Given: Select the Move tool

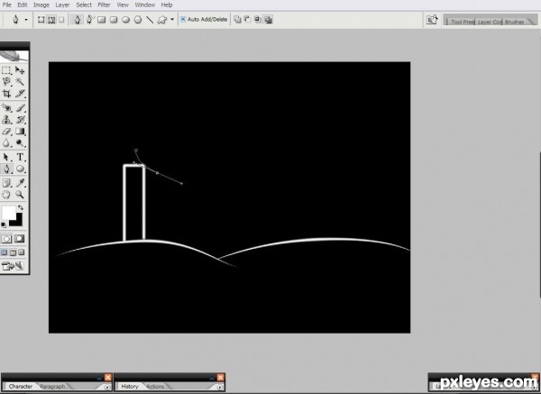Looking at the screenshot, I should (20, 70).
